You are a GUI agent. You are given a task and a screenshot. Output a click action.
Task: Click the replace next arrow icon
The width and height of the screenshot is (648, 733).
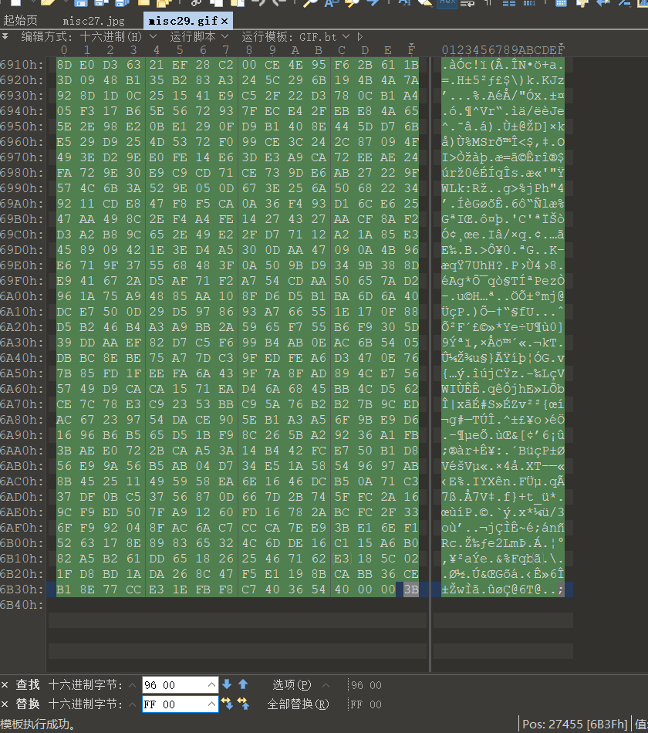point(227,704)
